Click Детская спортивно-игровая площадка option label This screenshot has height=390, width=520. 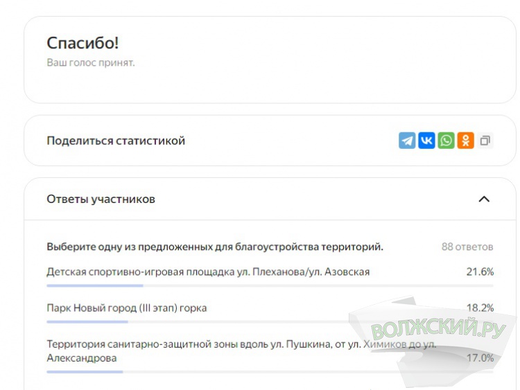[208, 272]
